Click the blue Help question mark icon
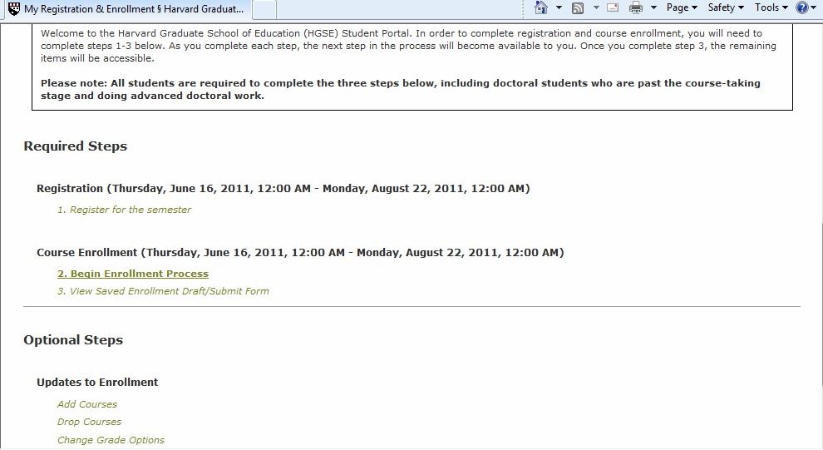Screen dimensions: 823x450 pyautogui.click(x=802, y=7)
